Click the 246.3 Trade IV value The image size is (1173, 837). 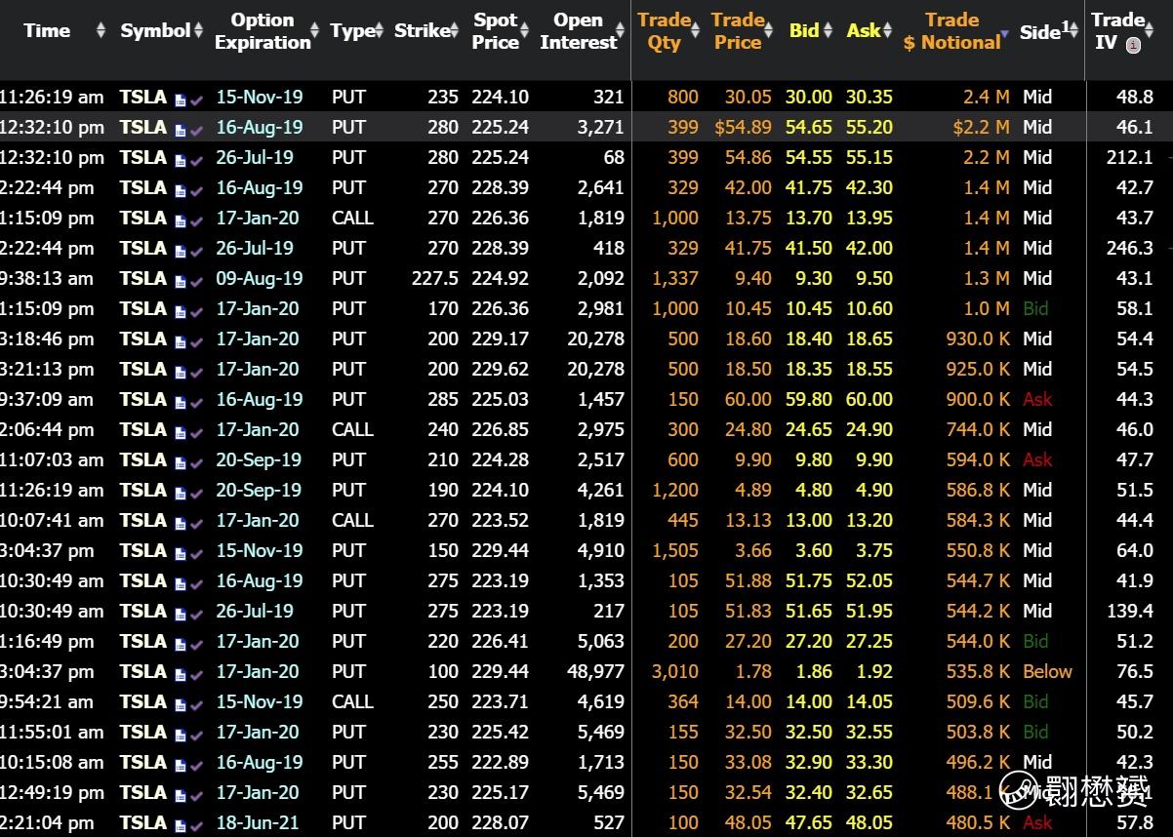(x=1130, y=248)
